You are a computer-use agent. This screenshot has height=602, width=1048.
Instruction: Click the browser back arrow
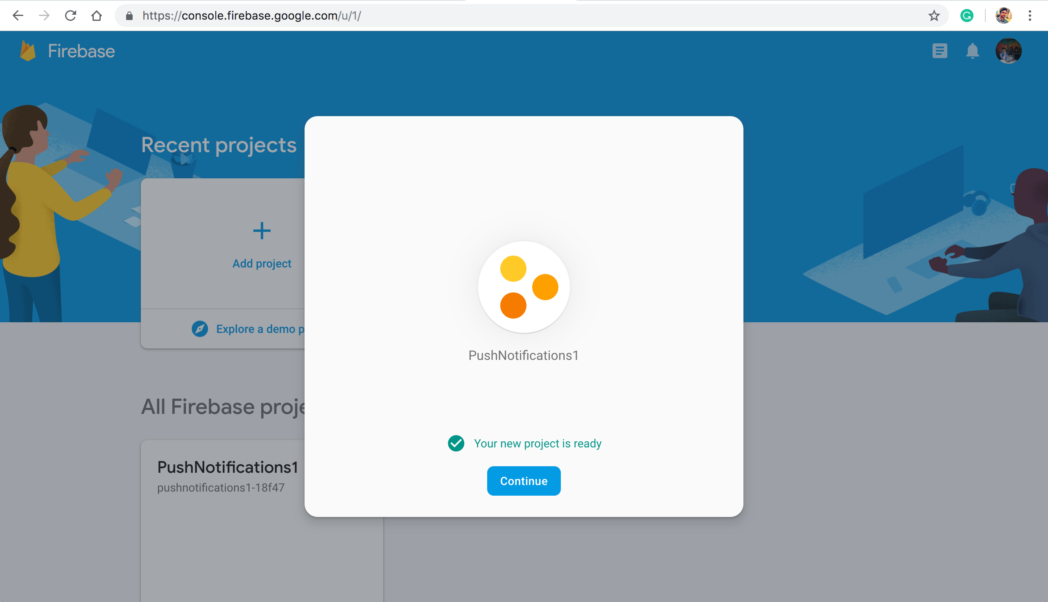pyautogui.click(x=18, y=16)
